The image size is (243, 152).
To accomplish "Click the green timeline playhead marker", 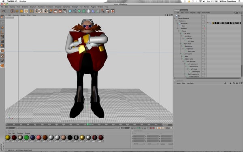I will 88,124.
